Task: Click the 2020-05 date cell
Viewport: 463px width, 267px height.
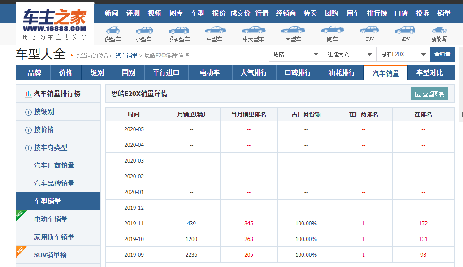Action: pyautogui.click(x=134, y=129)
